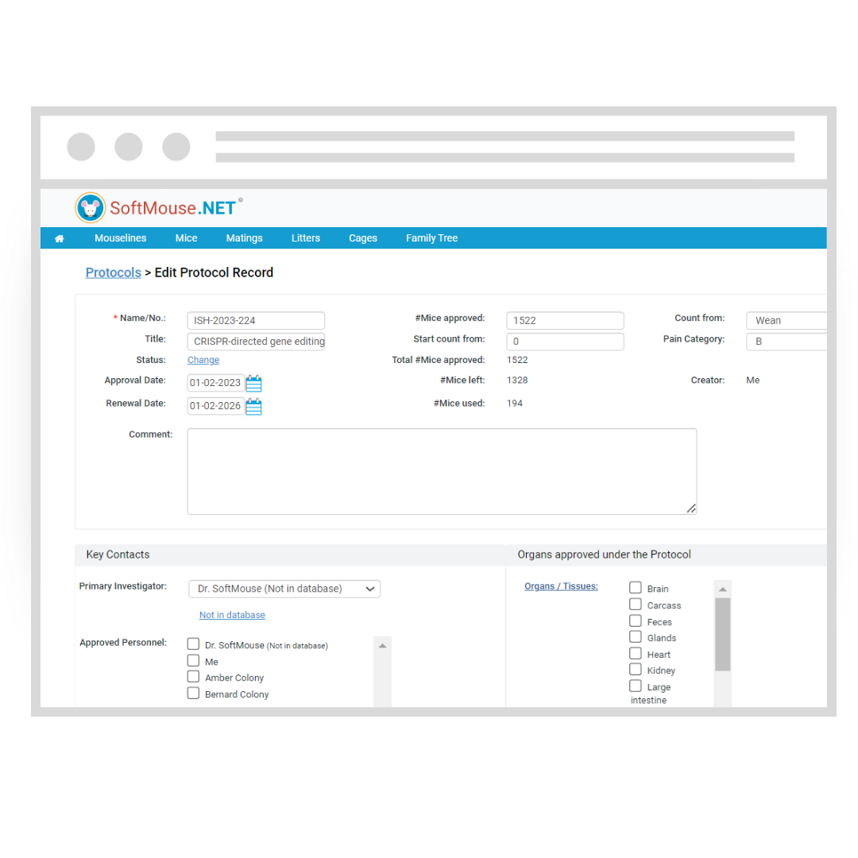
Task: Open the Organs / Tissues link
Action: pos(561,586)
